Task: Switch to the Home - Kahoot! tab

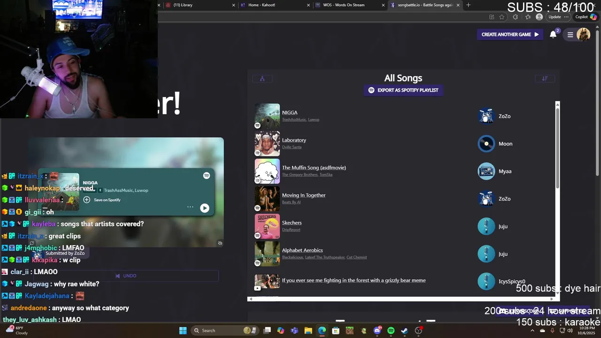Action: coord(275,5)
